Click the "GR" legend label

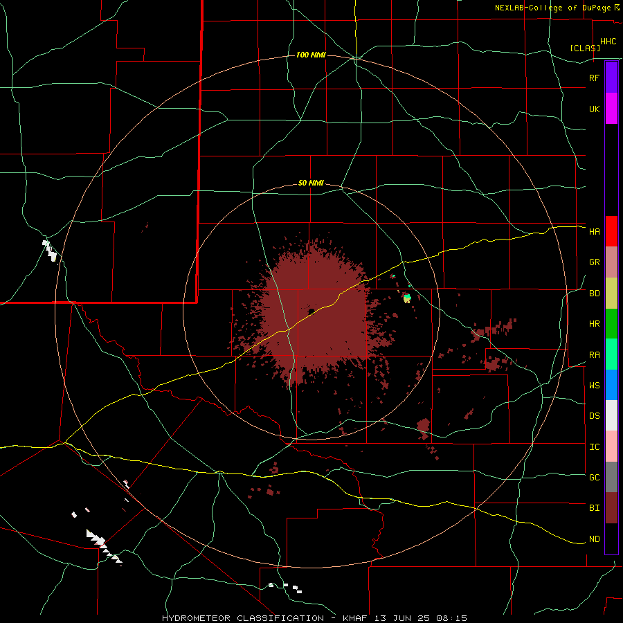[595, 262]
